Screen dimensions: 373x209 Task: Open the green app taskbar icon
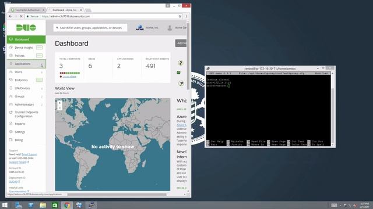tap(55, 205)
